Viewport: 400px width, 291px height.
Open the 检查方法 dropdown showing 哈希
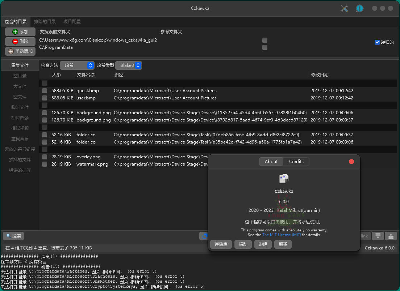(x=77, y=65)
